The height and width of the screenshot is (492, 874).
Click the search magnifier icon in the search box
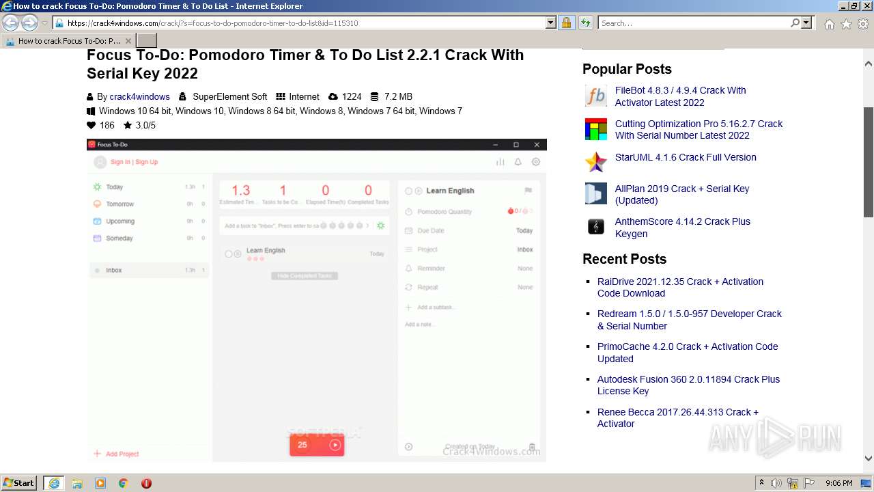pos(795,23)
